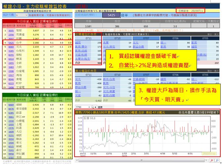This screenshot has width=222, height=165.
Task: Open stock code 2376 技嘉 link
Action: (11, 128)
